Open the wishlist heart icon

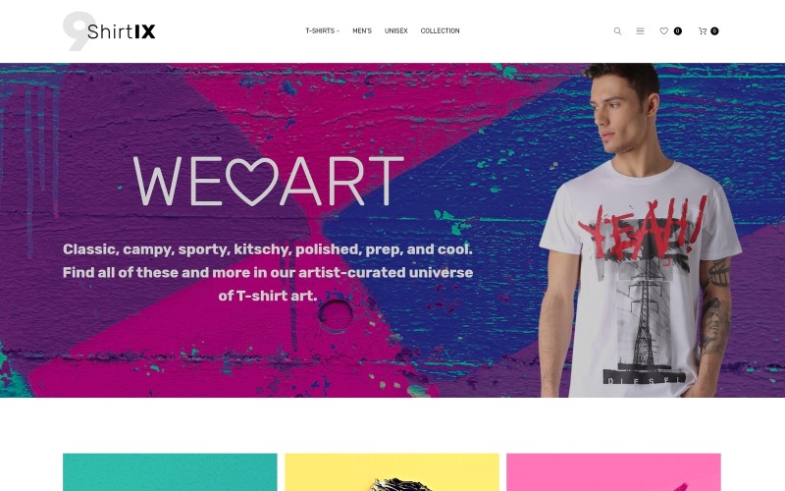(x=664, y=31)
